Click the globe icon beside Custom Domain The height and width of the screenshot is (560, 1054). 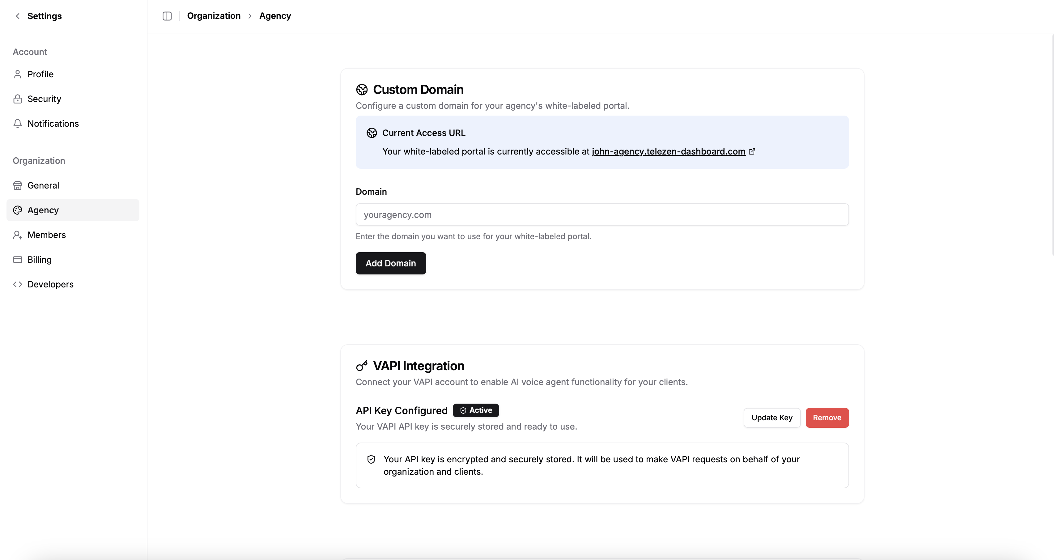pyautogui.click(x=362, y=90)
